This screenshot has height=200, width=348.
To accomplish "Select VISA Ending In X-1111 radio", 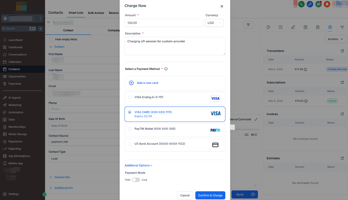I will 130,97.
